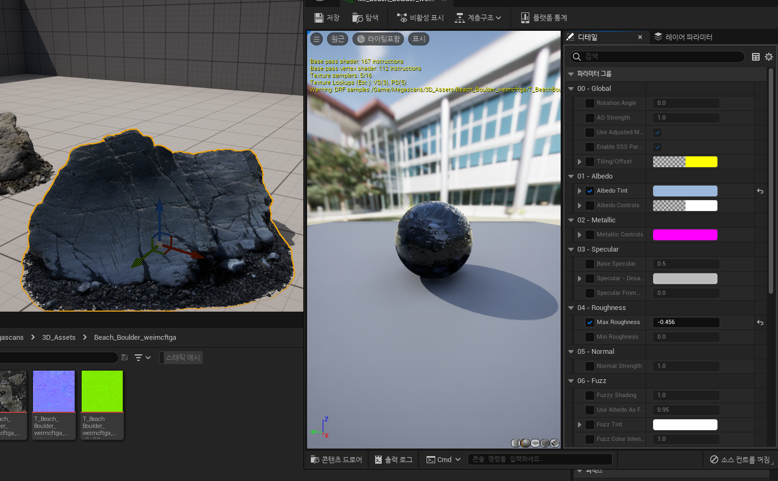778x481 pixels.
Task: Enable the Base Specular override checkbox
Action: tap(590, 264)
